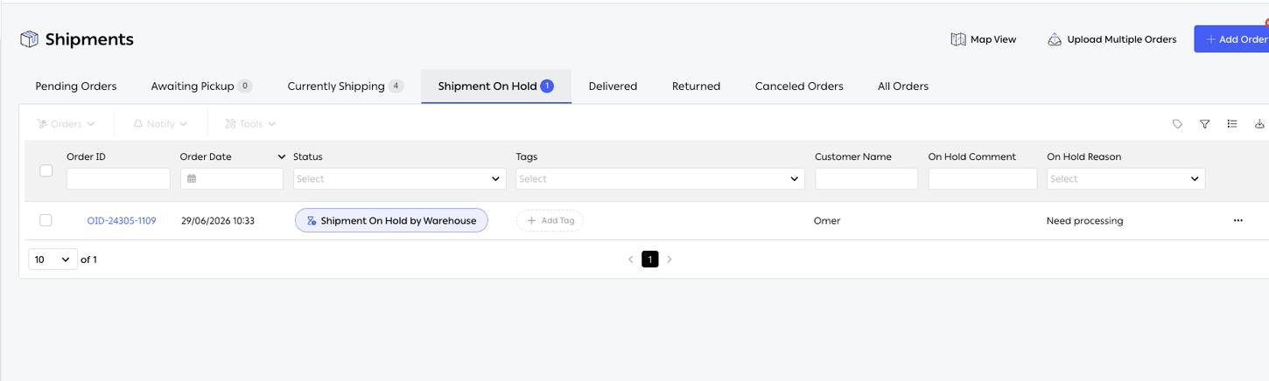This screenshot has height=381, width=1269.
Task: Check the box for order OID-24305-1109
Action: coord(46,220)
